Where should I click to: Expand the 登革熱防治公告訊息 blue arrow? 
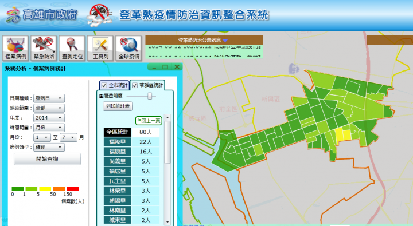(225, 41)
